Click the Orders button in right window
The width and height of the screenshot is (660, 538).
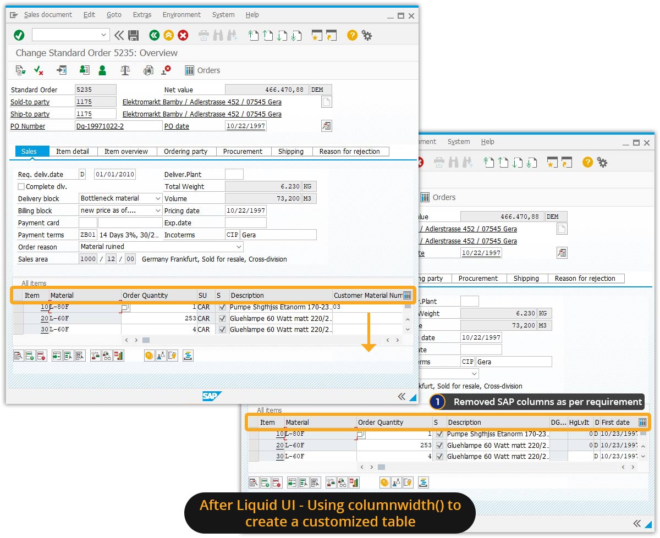pyautogui.click(x=438, y=197)
